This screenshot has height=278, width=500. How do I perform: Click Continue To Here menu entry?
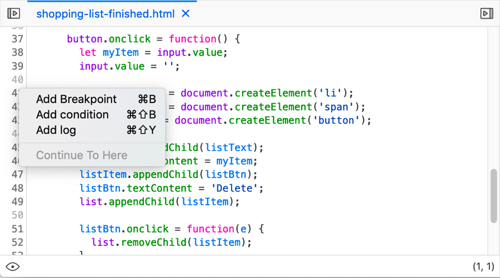[82, 155]
